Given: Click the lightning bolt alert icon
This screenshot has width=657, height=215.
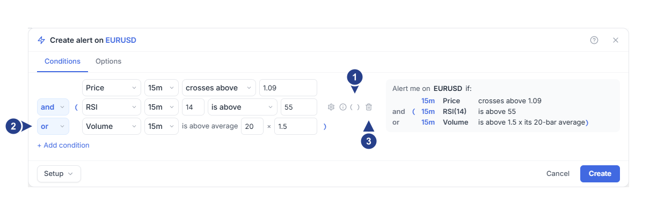Looking at the screenshot, I should coord(41,40).
